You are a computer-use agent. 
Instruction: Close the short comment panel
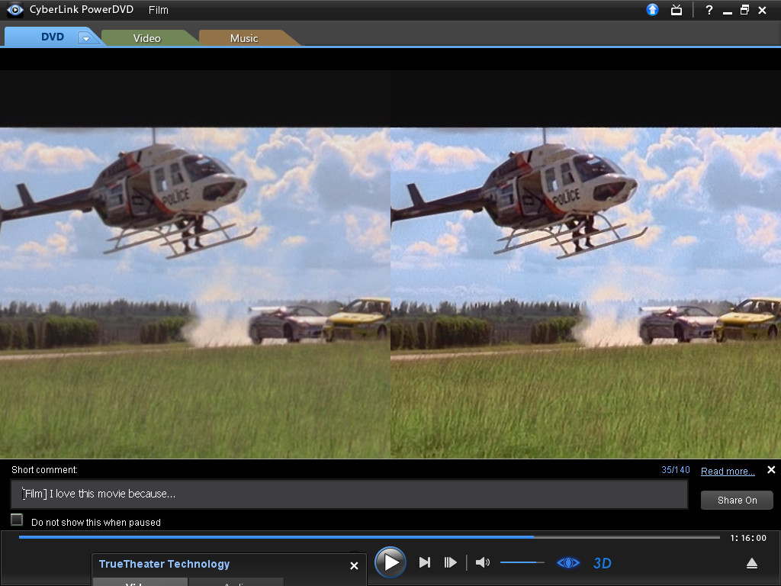[771, 470]
